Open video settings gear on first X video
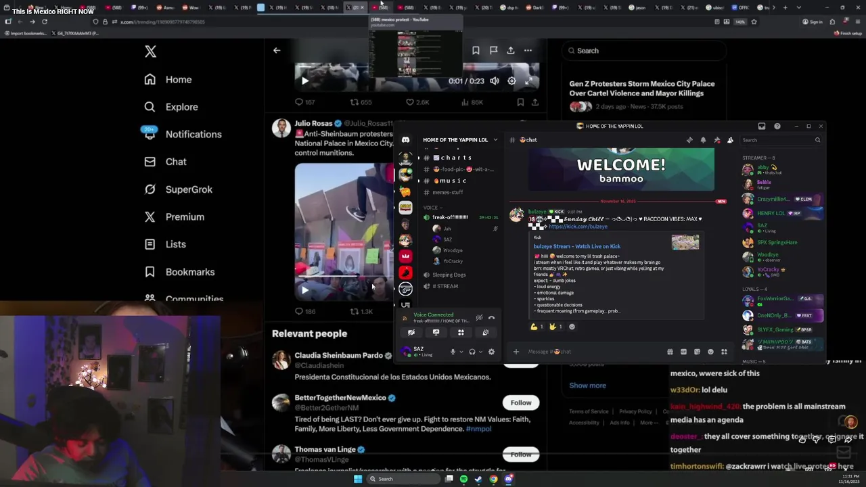866x487 pixels. pyautogui.click(x=511, y=81)
